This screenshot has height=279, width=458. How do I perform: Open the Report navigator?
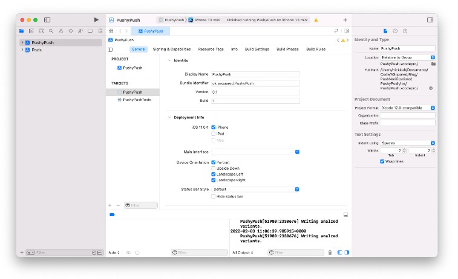click(100, 31)
